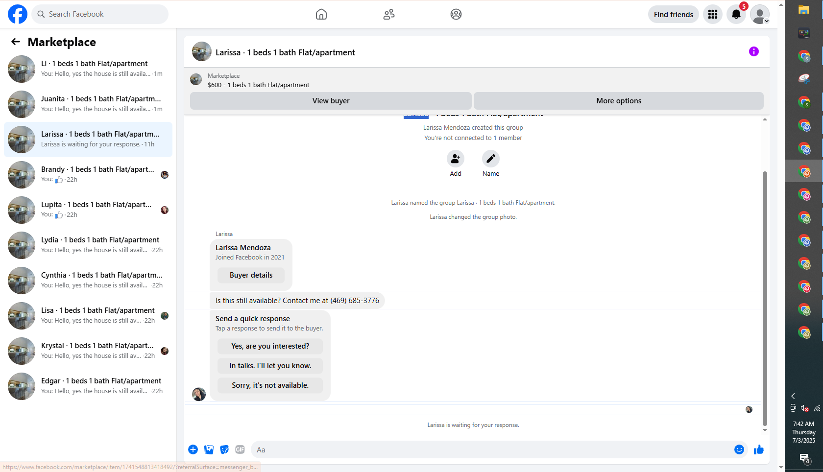The height and width of the screenshot is (472, 823).
Task: Click the back arrow beside Marketplace
Action: (16, 42)
